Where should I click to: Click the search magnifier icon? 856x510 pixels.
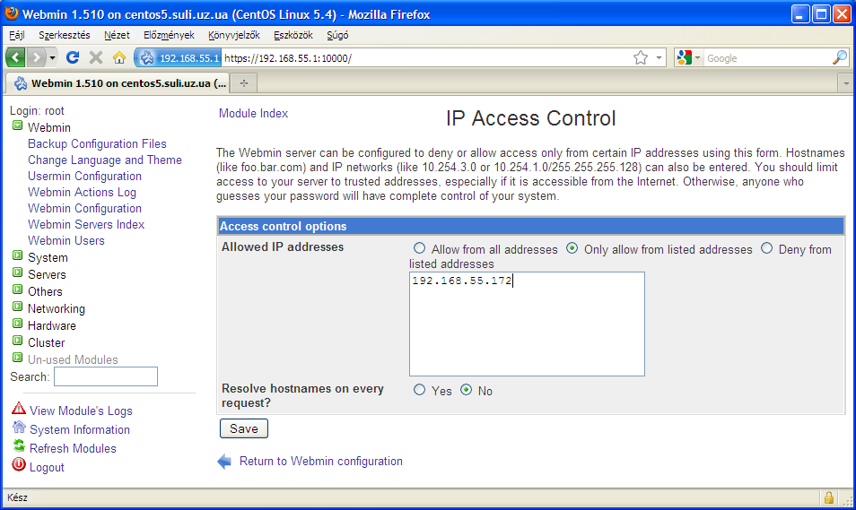[x=840, y=57]
